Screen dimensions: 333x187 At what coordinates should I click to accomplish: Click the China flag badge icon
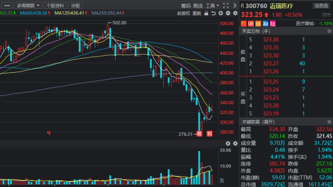pos(244,23)
